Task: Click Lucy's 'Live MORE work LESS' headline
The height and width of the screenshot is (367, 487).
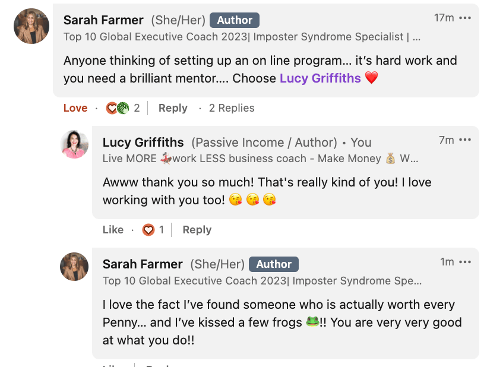Action: click(260, 159)
